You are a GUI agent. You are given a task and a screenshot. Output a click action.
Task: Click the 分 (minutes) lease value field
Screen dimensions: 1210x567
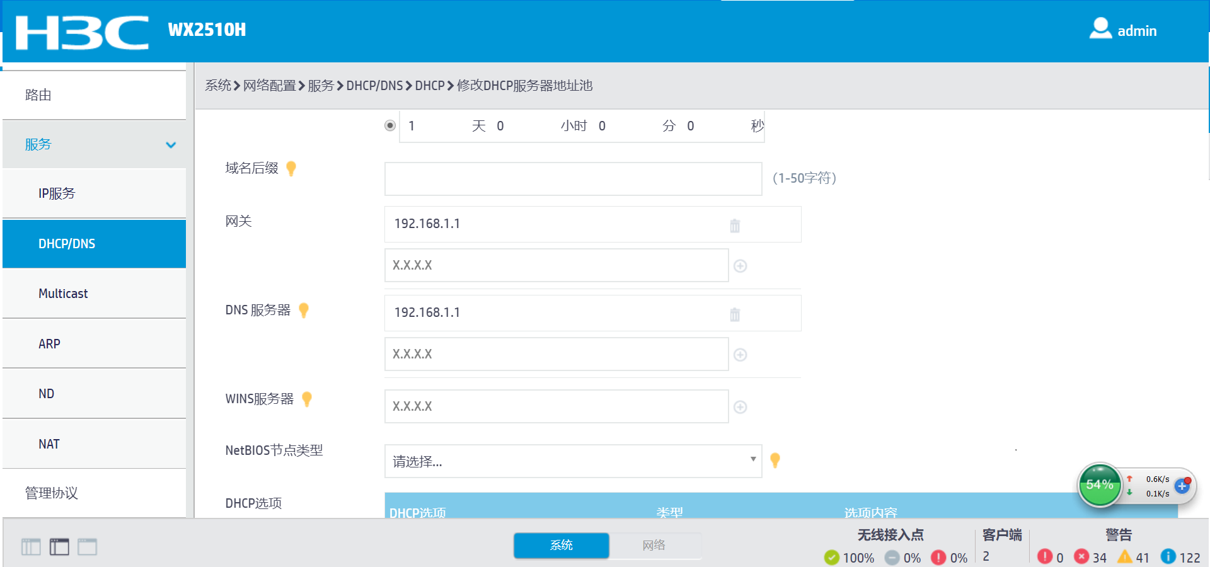(x=628, y=126)
